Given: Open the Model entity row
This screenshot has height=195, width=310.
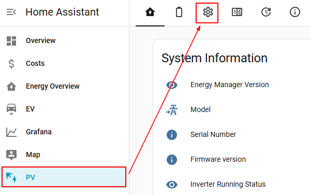Looking at the screenshot, I should 200,109.
